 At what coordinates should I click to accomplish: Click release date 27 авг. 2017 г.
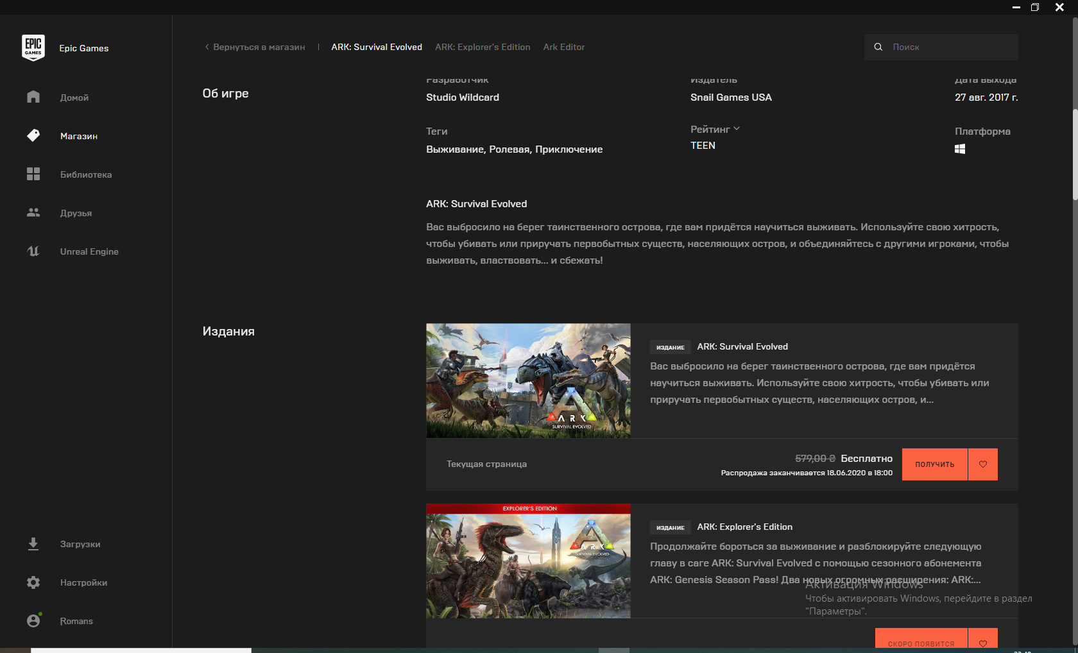[986, 98]
